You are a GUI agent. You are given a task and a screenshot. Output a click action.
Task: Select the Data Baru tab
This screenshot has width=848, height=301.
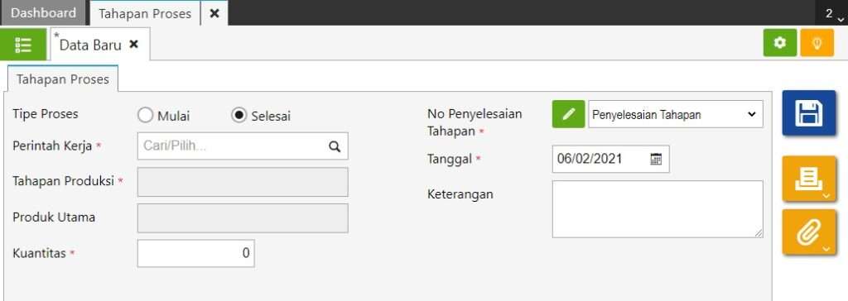point(90,45)
